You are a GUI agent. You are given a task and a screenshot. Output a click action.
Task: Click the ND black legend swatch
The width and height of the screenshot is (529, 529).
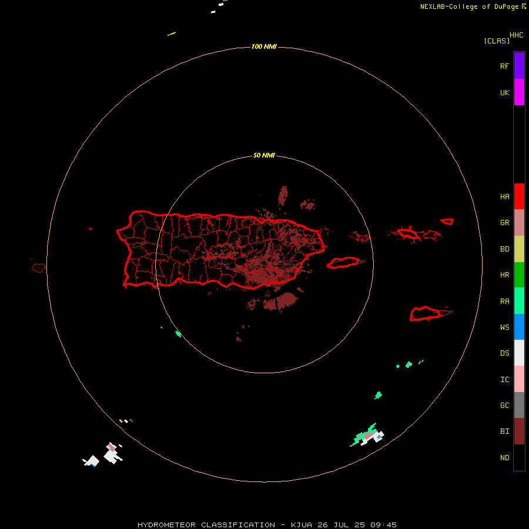[x=519, y=457]
